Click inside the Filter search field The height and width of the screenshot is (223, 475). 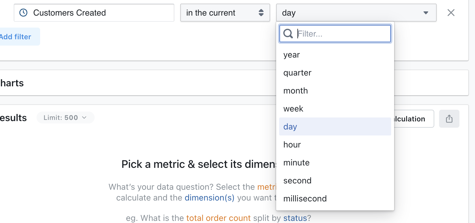[x=341, y=34]
